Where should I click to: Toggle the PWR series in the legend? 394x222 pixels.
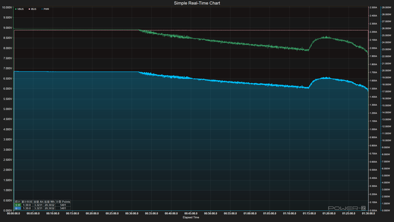[x=45, y=9]
